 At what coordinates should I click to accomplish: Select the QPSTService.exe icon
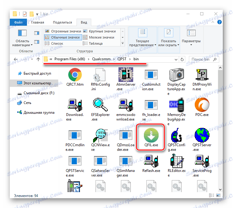pos(75,161)
